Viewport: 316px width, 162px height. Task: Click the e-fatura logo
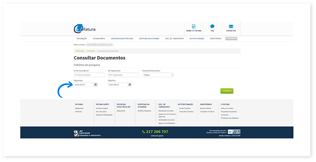pos(85,29)
